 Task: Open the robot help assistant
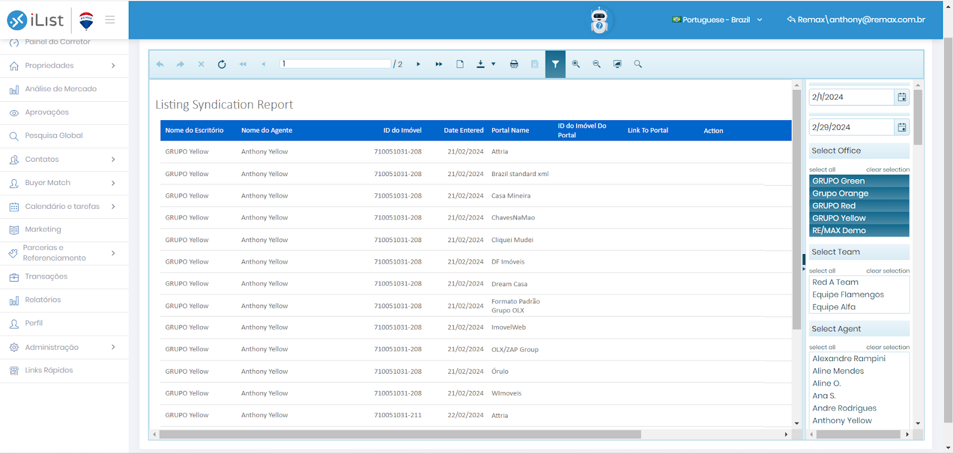599,20
